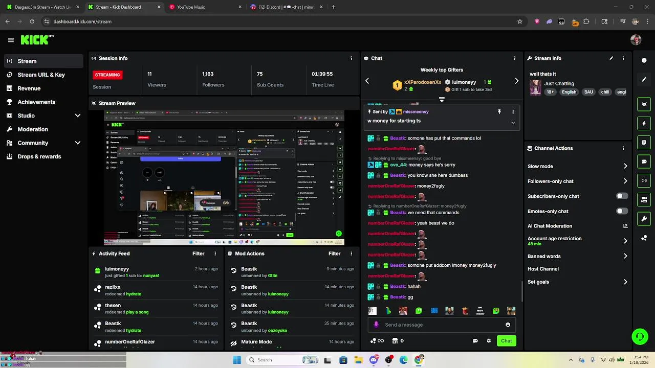The width and height of the screenshot is (655, 368).
Task: Open Moderation in sidebar
Action: click(x=43, y=129)
